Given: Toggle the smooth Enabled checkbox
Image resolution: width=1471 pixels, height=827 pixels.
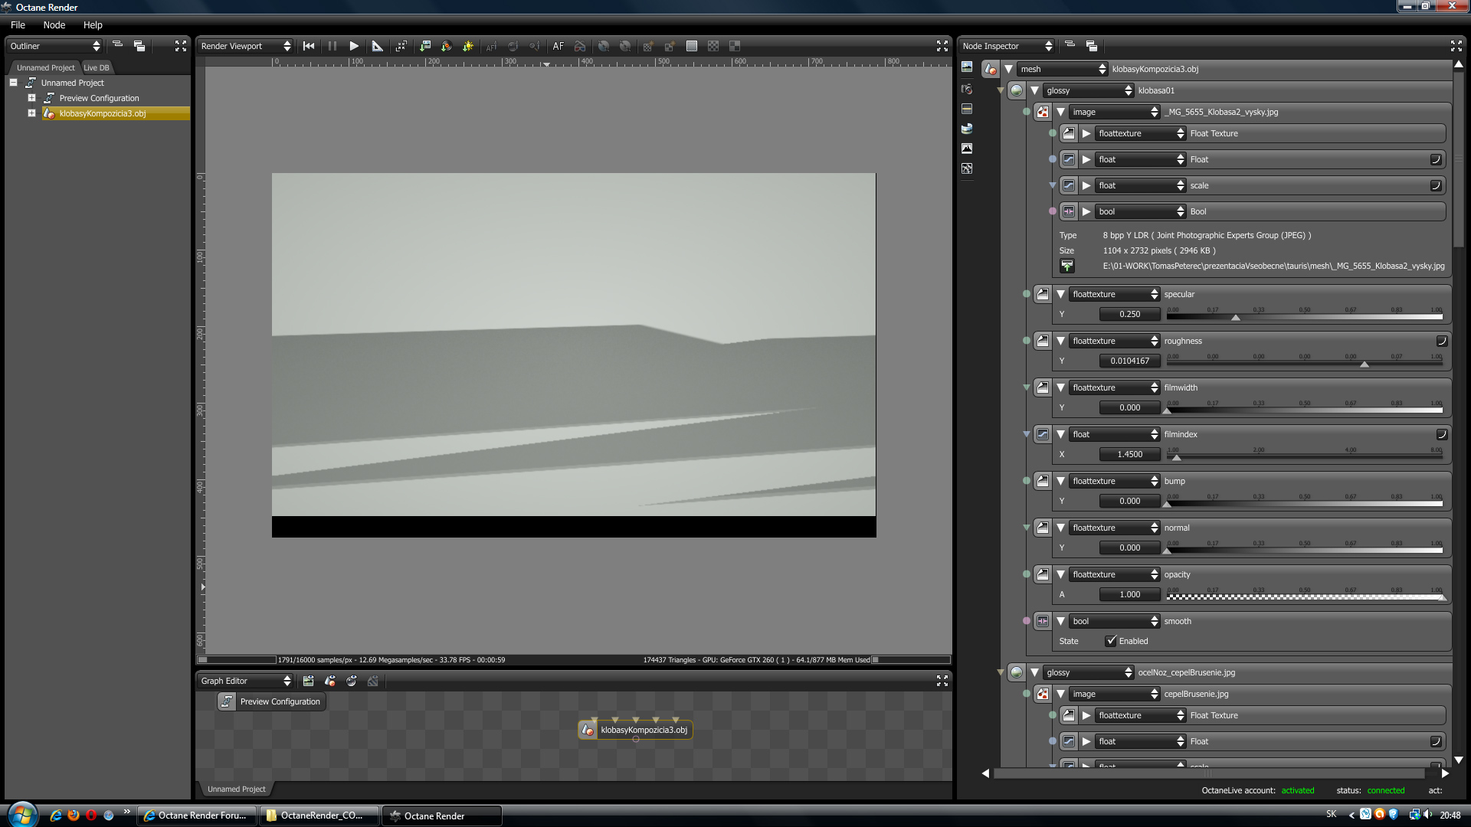Looking at the screenshot, I should [1111, 641].
